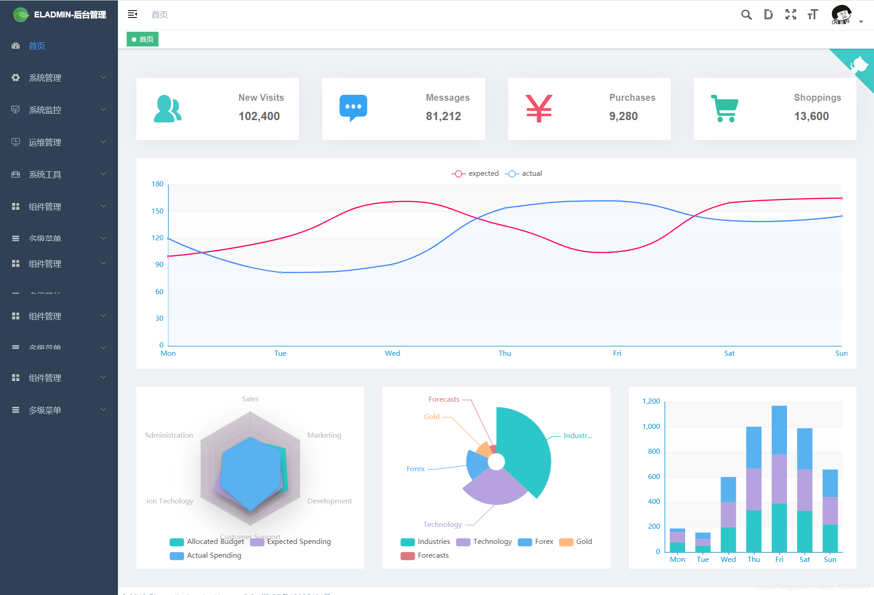Toggle the expected series in line chart legend
Viewport: 874px width, 595px height.
coord(475,173)
